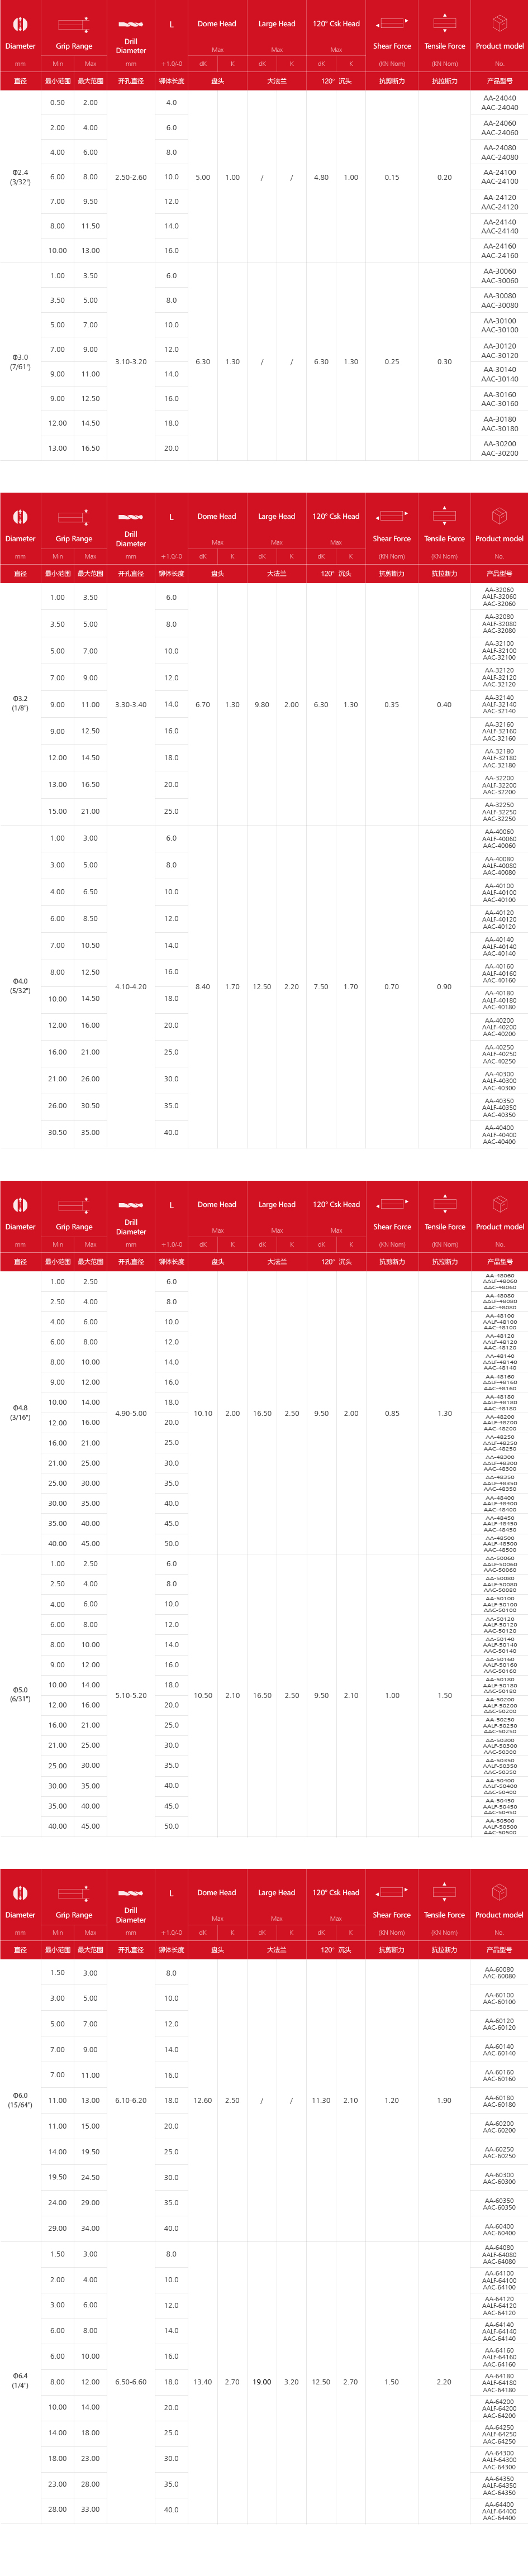Select the 120° Csk Head header above the Φ4.8 table

tap(336, 1205)
